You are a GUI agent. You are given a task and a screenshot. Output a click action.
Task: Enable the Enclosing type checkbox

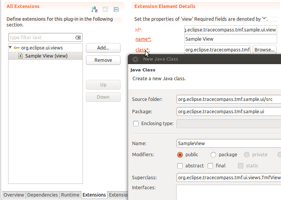(136, 124)
